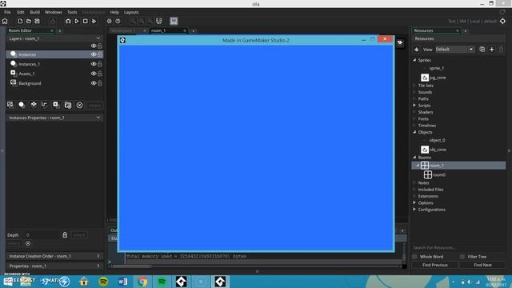Collapse the Layers - room_1 section

[x=98, y=38]
